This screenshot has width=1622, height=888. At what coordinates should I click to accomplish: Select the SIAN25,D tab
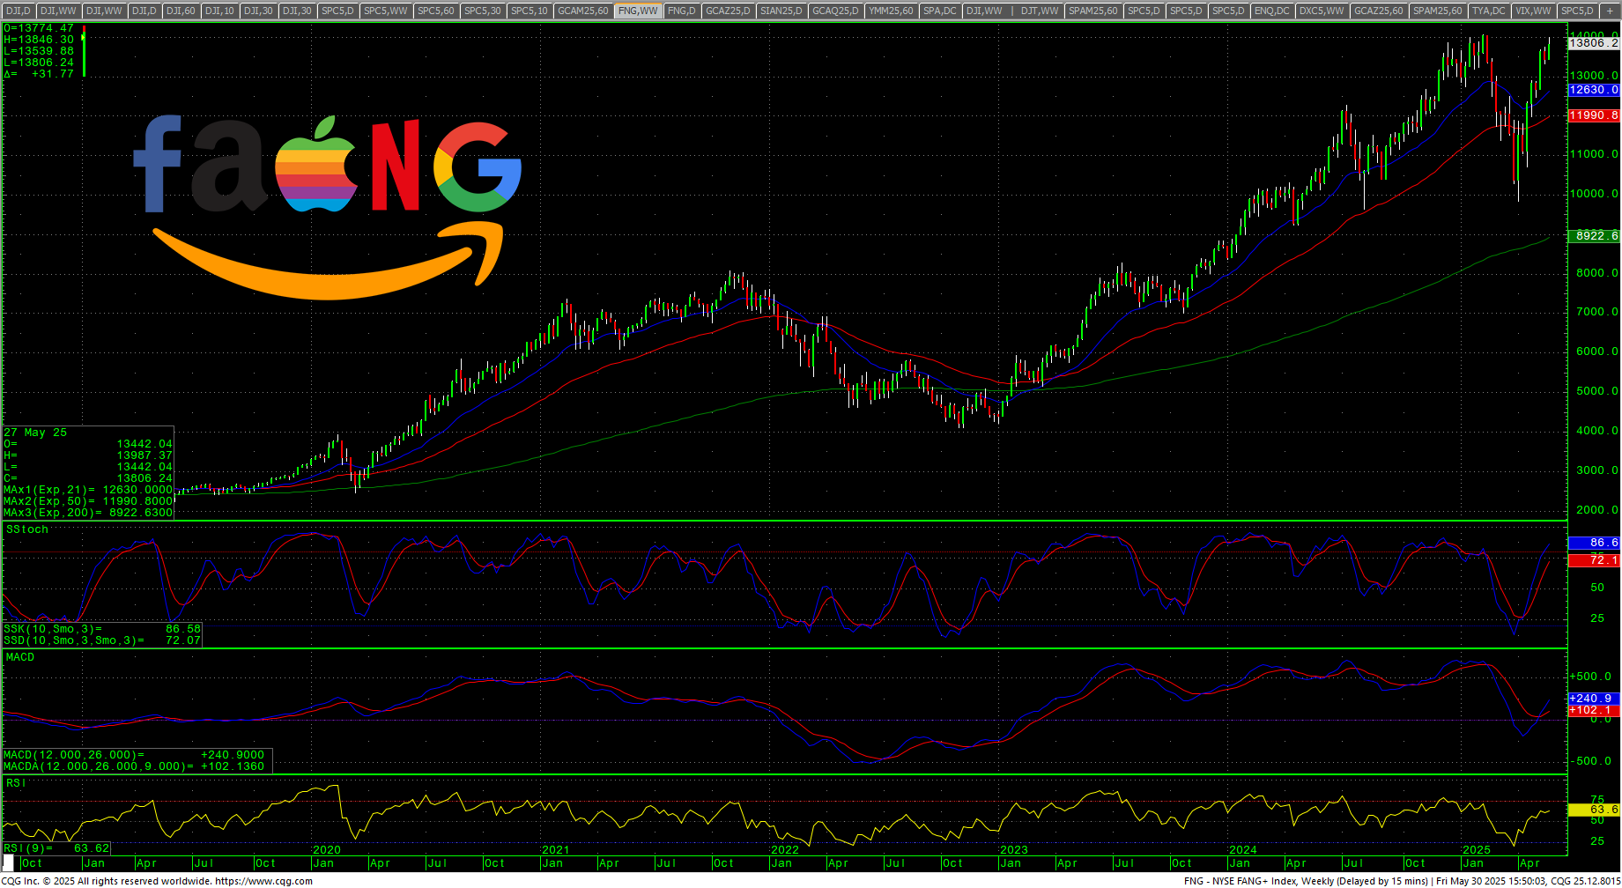pos(781,11)
